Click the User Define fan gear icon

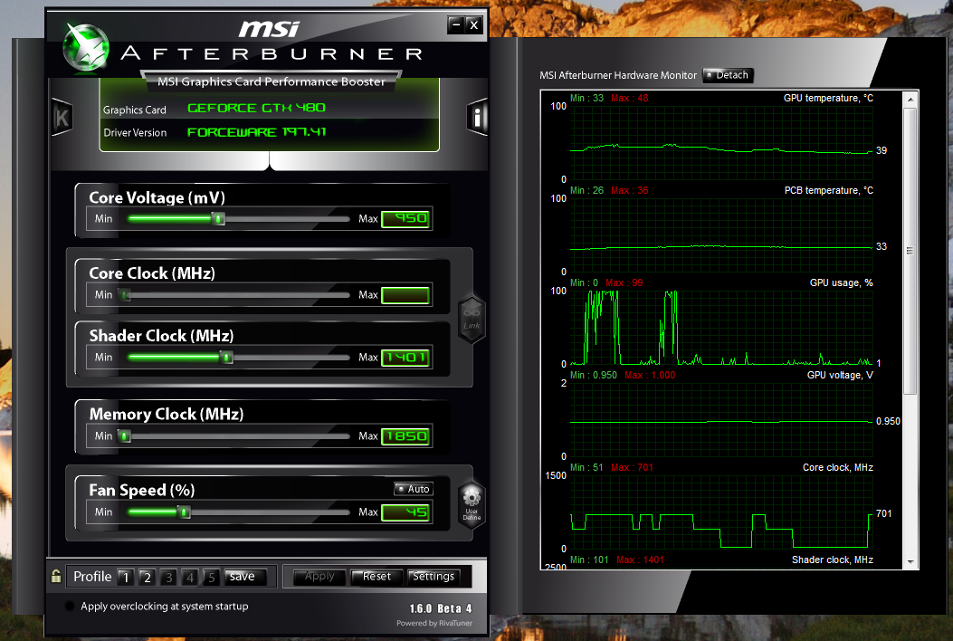[x=472, y=505]
